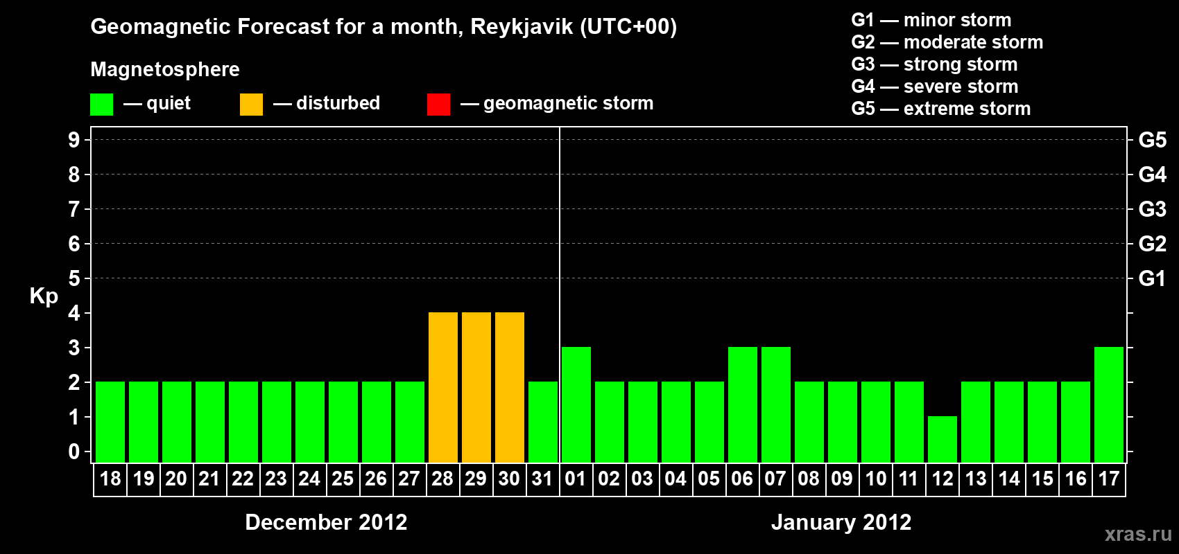Image resolution: width=1179 pixels, height=554 pixels.
Task: Click the red geomagnetic storm legend swatch
Action: (x=438, y=105)
